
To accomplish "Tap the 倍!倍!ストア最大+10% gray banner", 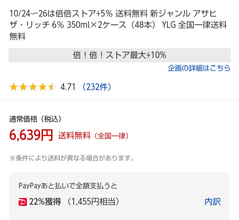I will click(119, 55).
